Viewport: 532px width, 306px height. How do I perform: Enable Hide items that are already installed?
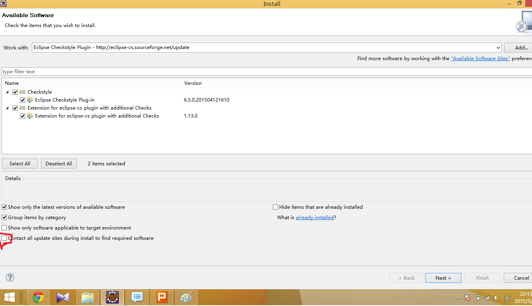275,207
